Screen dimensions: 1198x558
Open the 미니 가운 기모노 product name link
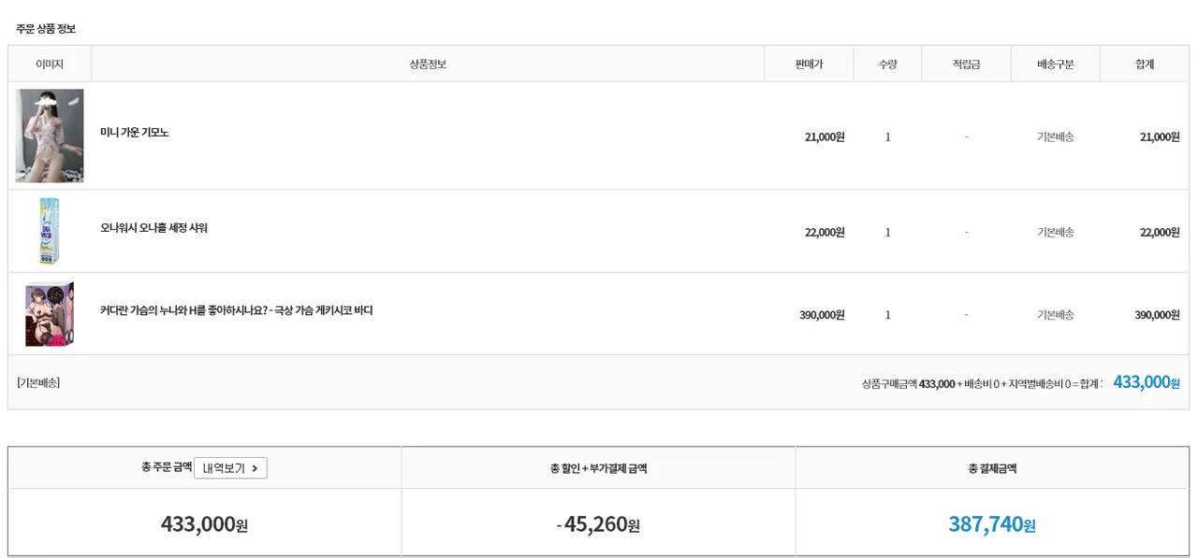click(x=135, y=133)
